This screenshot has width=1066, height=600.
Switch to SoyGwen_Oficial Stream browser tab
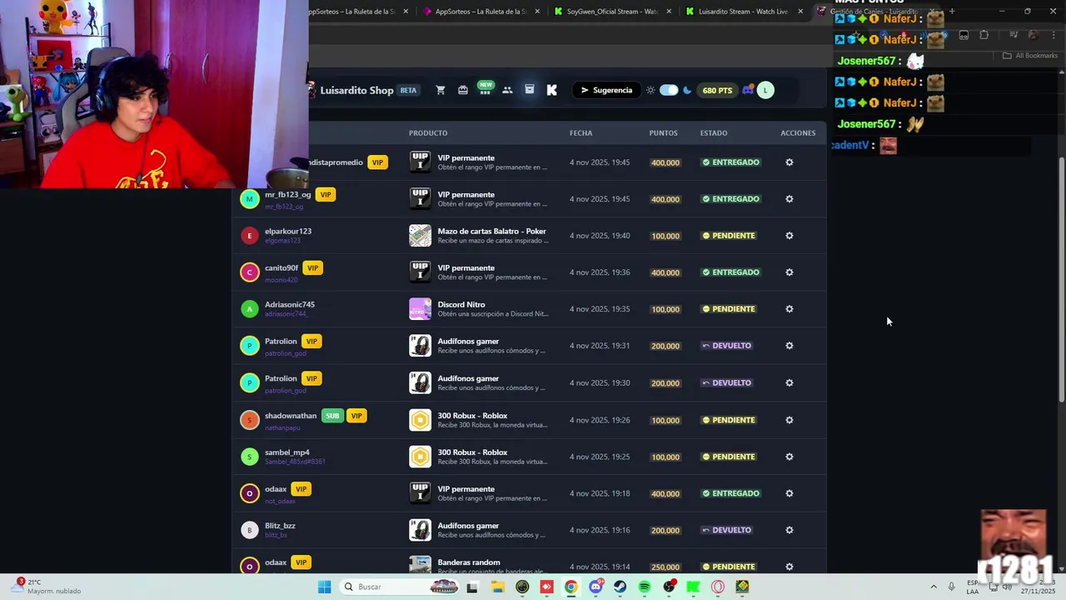pos(611,12)
